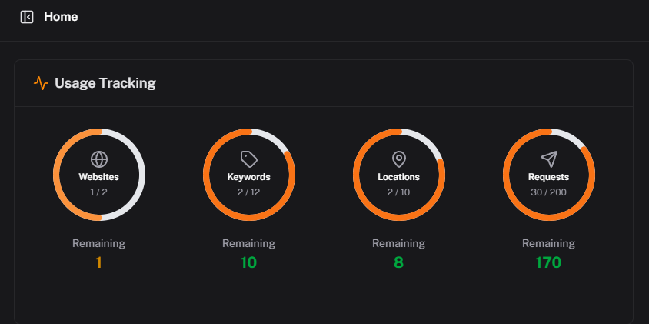Click the Locations map pin icon
Image resolution: width=649 pixels, height=324 pixels.
[399, 159]
